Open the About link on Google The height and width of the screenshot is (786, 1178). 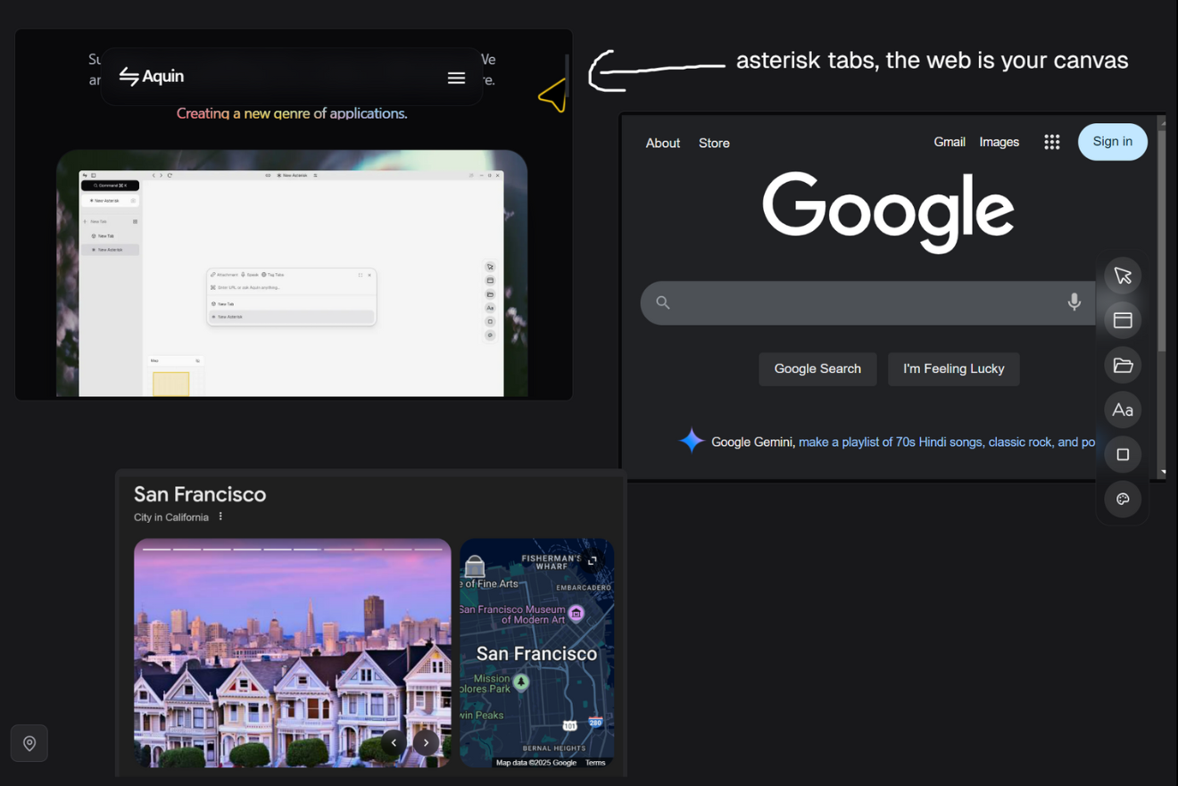(x=663, y=143)
